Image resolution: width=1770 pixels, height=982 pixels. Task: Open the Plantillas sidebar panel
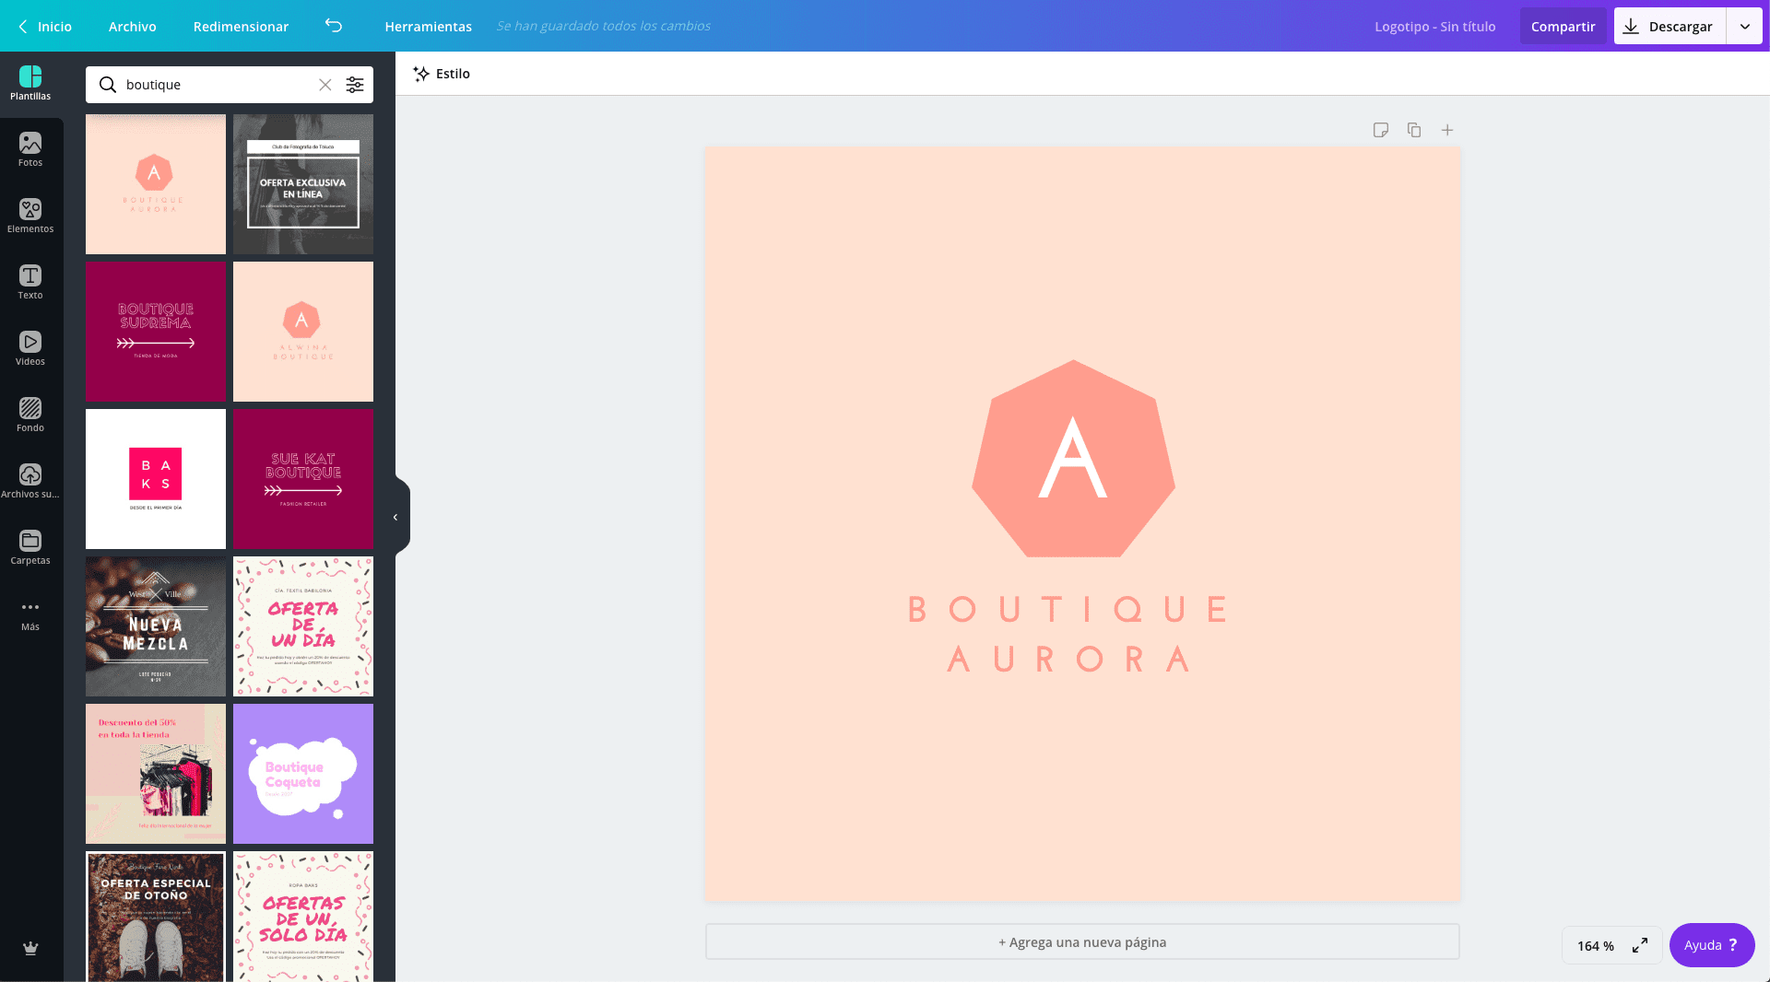tap(30, 84)
